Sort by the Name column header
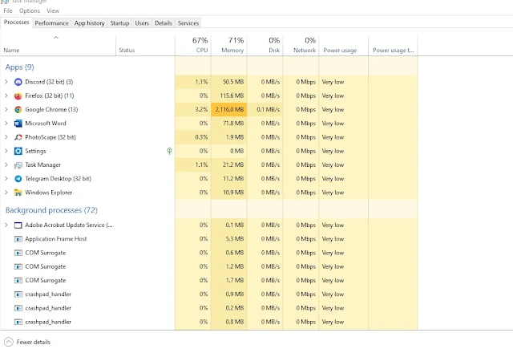The image size is (513, 353). coord(58,45)
